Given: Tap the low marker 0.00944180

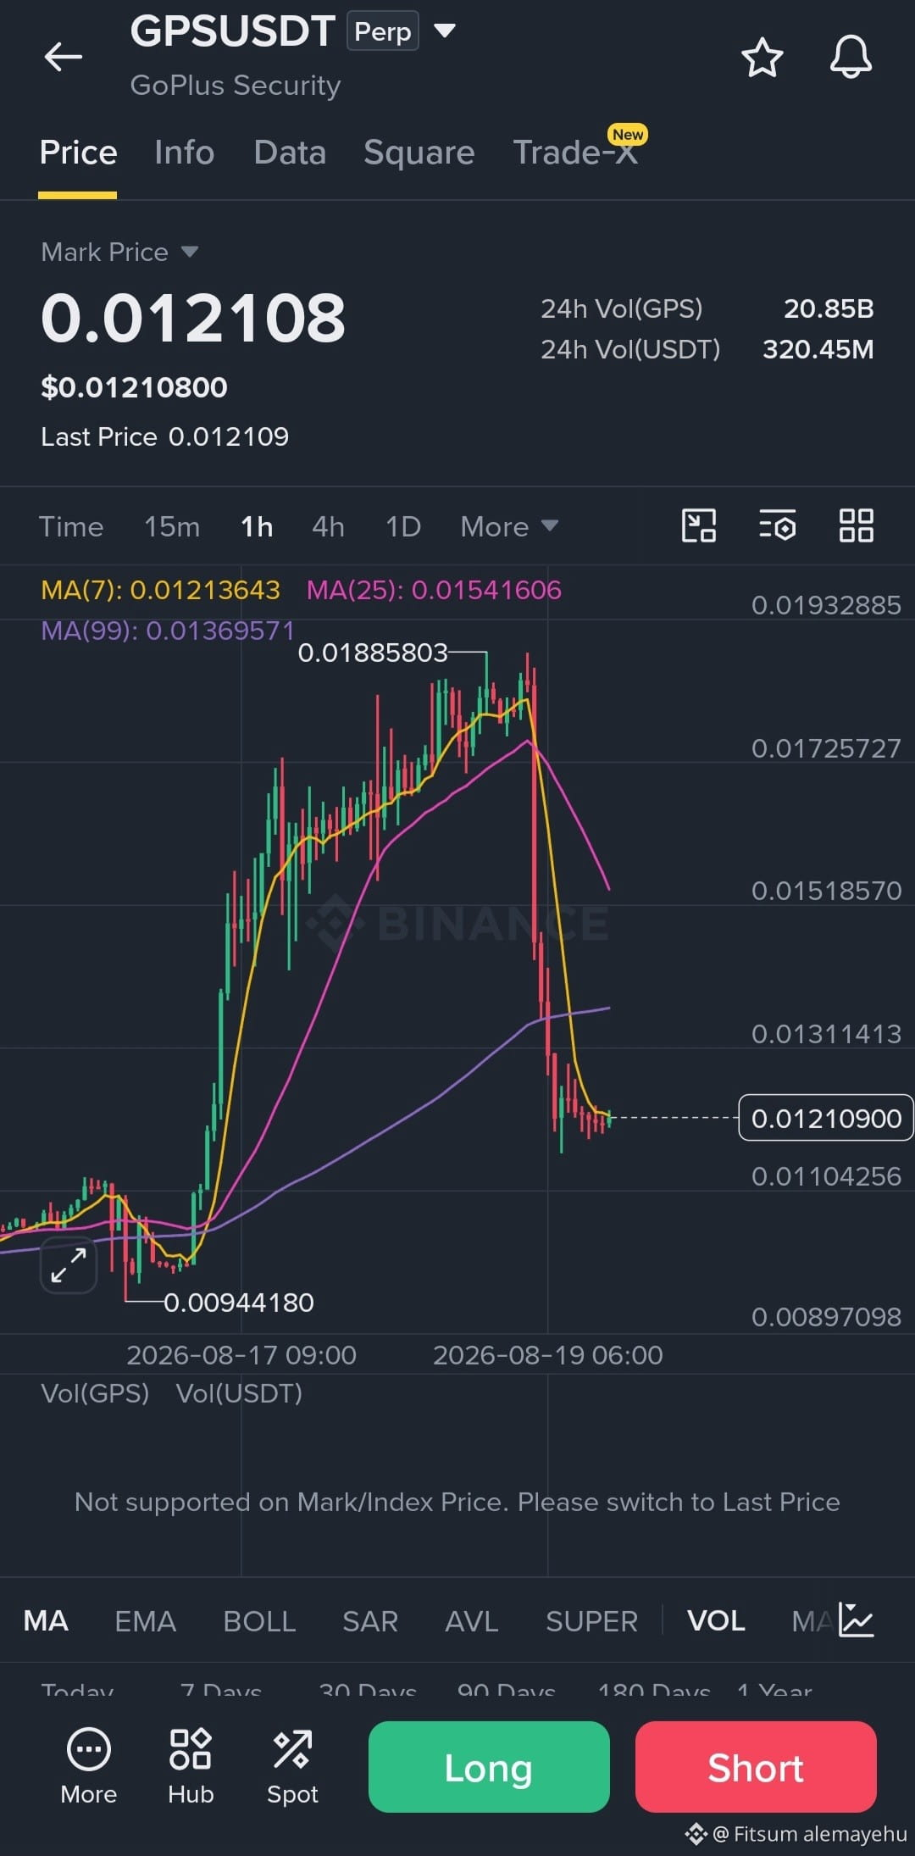Looking at the screenshot, I should [239, 1302].
